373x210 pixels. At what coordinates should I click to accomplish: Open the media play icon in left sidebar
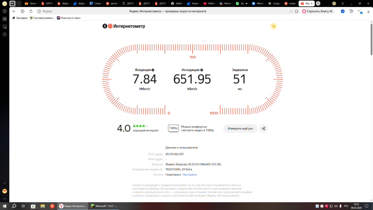pyautogui.click(x=4, y=11)
